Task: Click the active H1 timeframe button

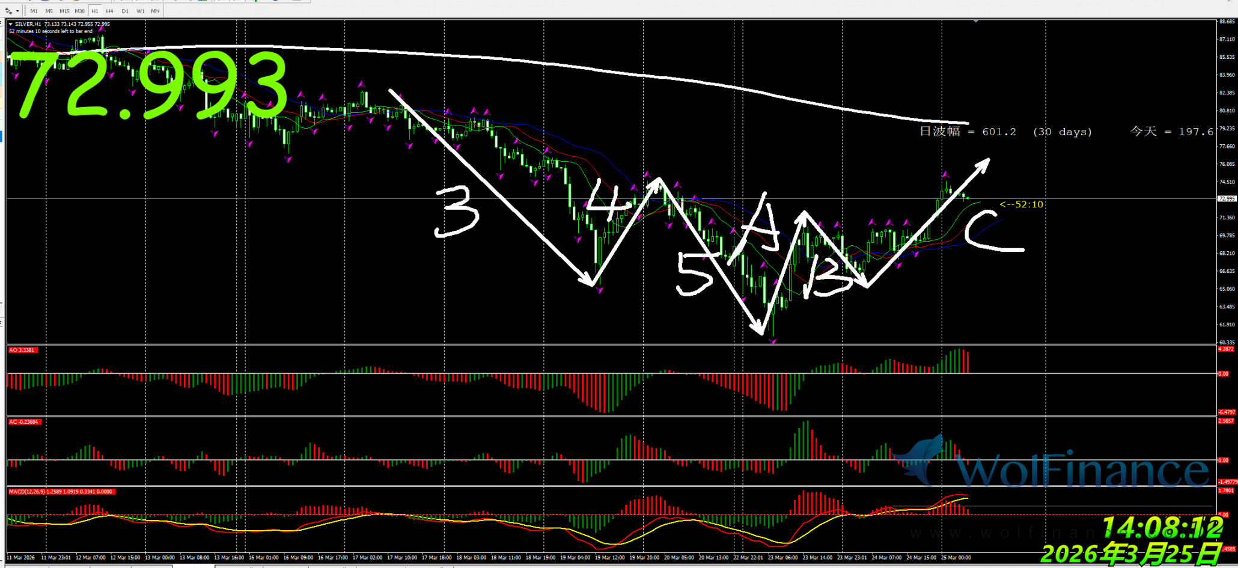Action: tap(95, 11)
